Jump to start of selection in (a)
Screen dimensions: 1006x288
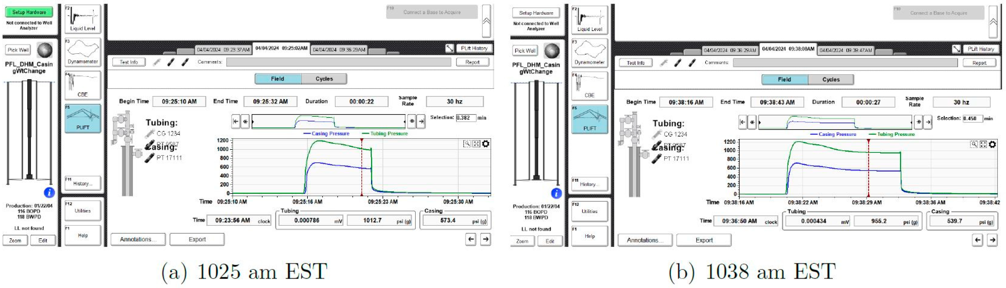[236, 122]
